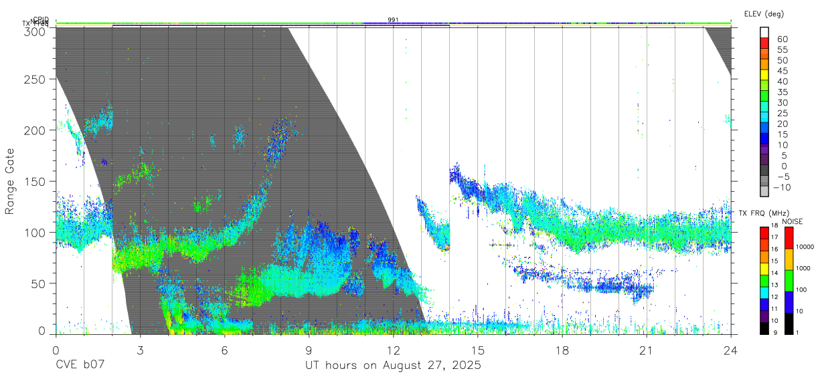
Task: Click the 150 tick label on Range Gate axis
Action: coord(35,181)
